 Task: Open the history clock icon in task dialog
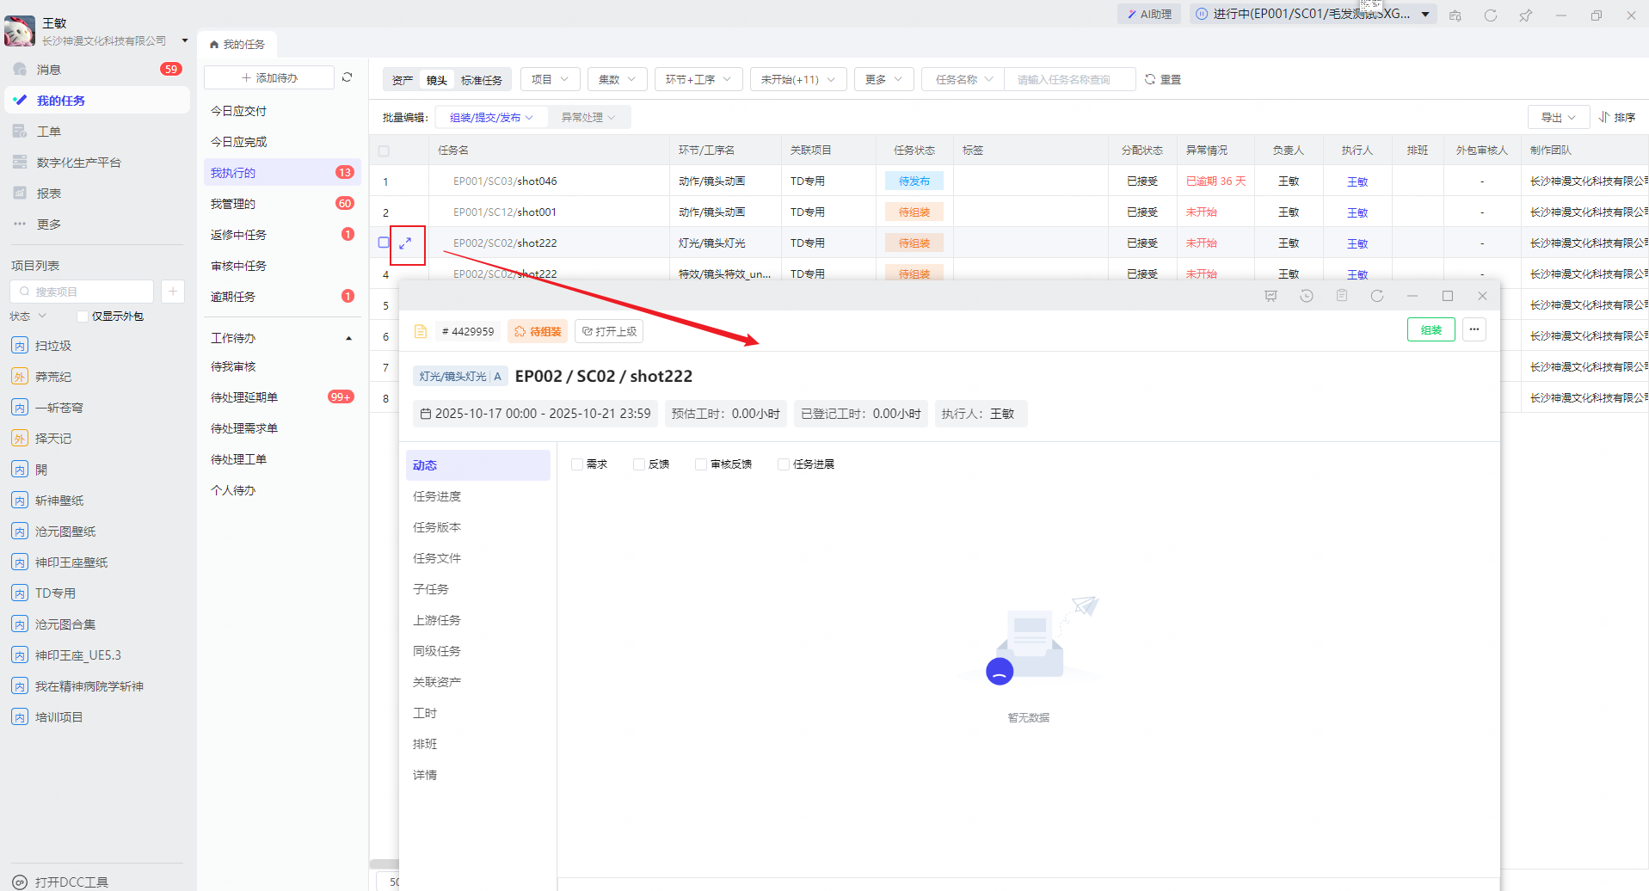[1306, 296]
